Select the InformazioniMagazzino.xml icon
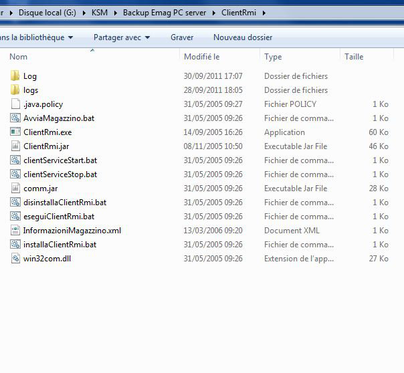Screen dimensions: 404x373 coord(15,230)
